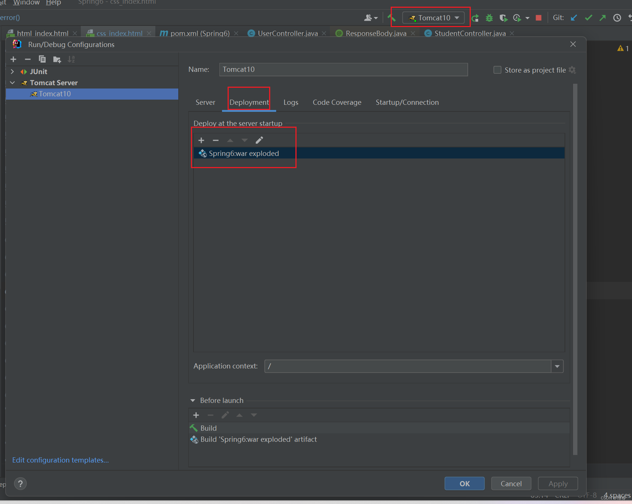The width and height of the screenshot is (632, 504).
Task: Go to Code Coverage tab
Action: tap(337, 102)
